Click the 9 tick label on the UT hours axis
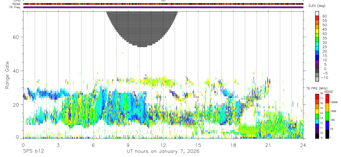 (x=128, y=145)
